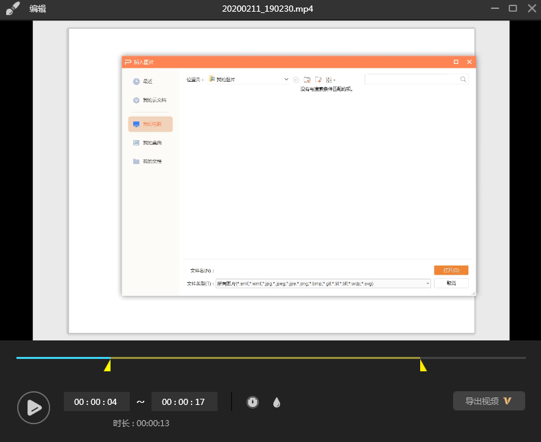
Task: Click the magnifier search icon
Action: click(x=463, y=80)
